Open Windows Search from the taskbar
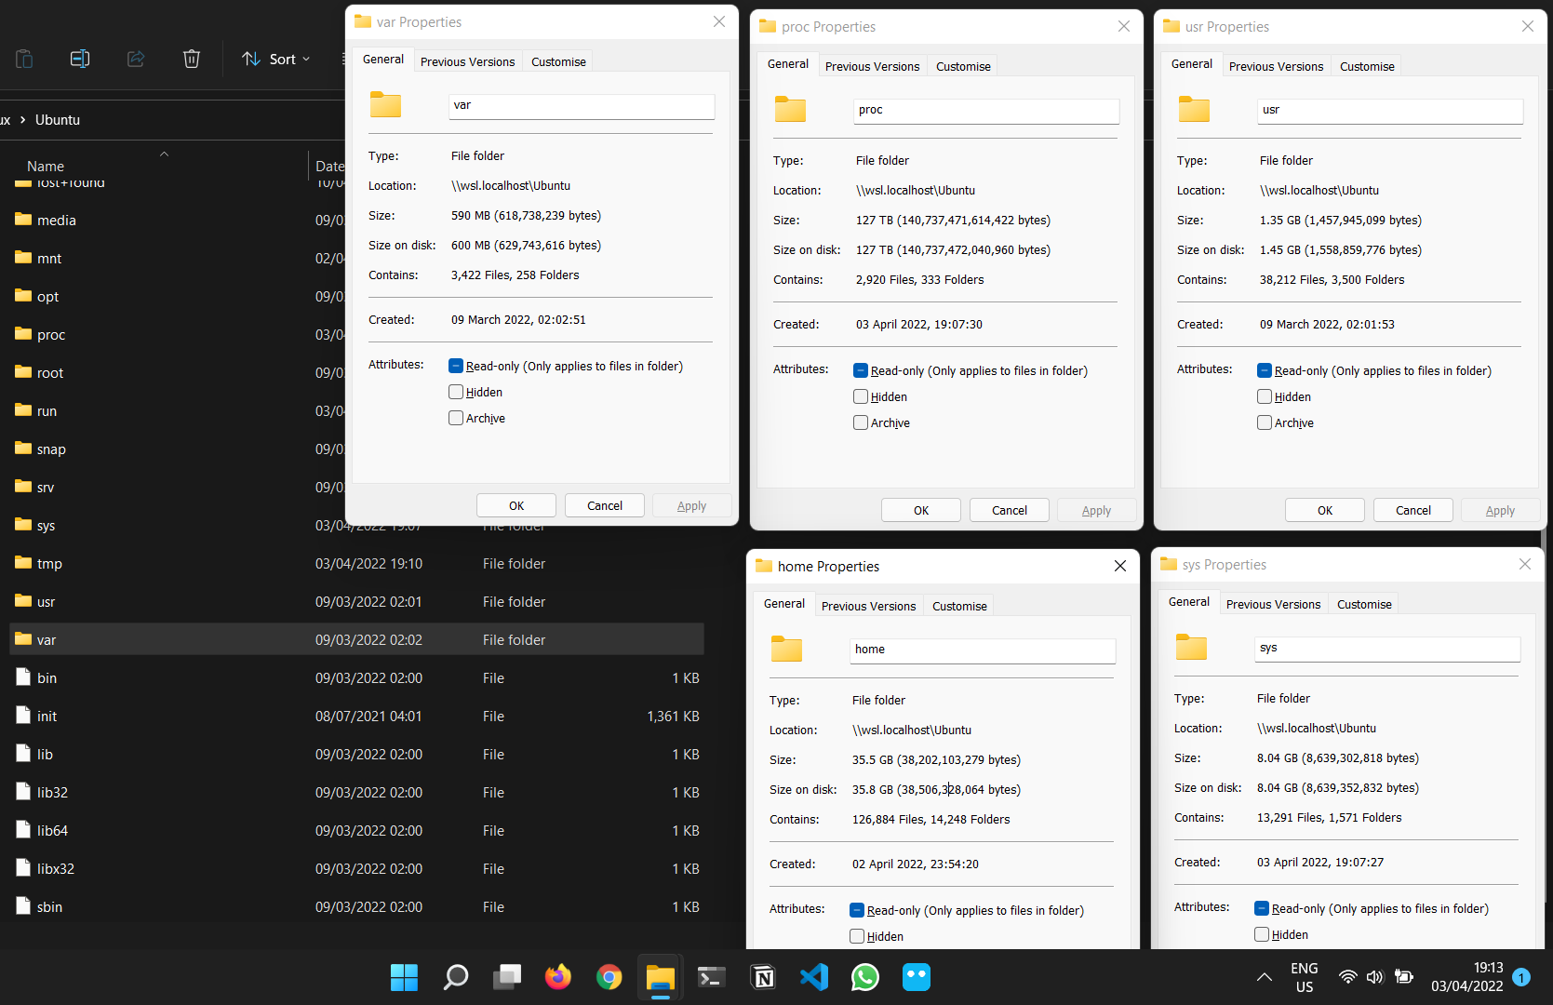The width and height of the screenshot is (1553, 1005). tap(455, 977)
